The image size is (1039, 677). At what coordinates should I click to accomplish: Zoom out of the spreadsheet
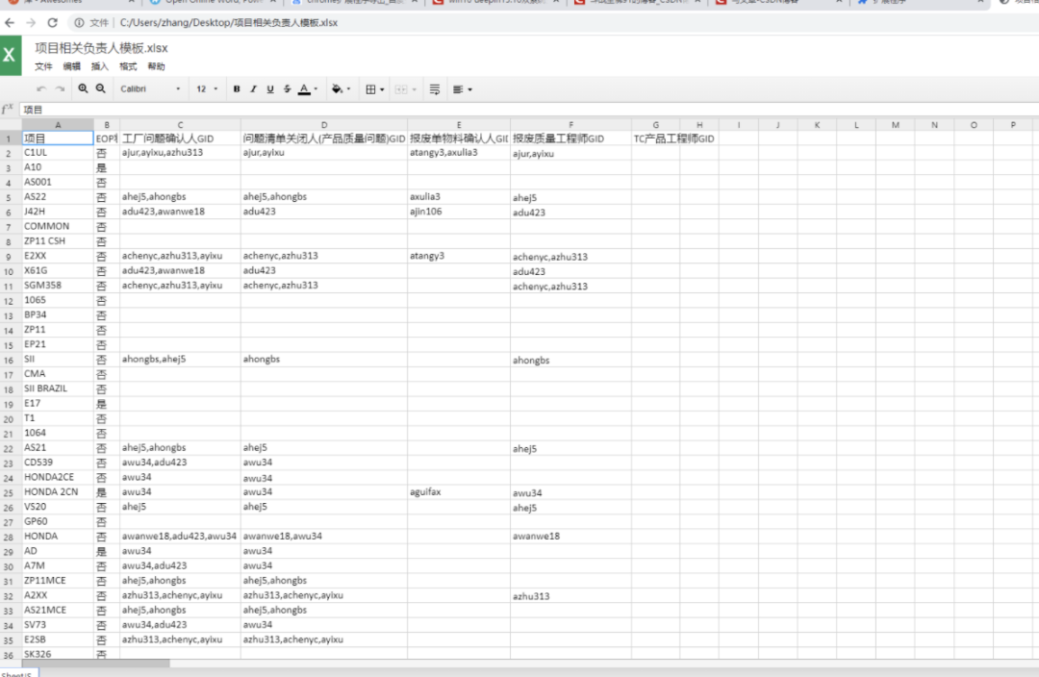102,88
